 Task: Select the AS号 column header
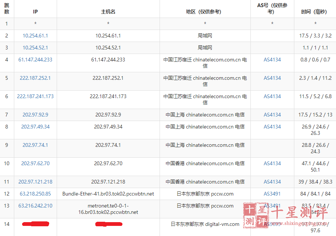272,9
